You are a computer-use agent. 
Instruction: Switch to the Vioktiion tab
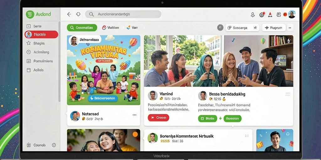(111, 27)
